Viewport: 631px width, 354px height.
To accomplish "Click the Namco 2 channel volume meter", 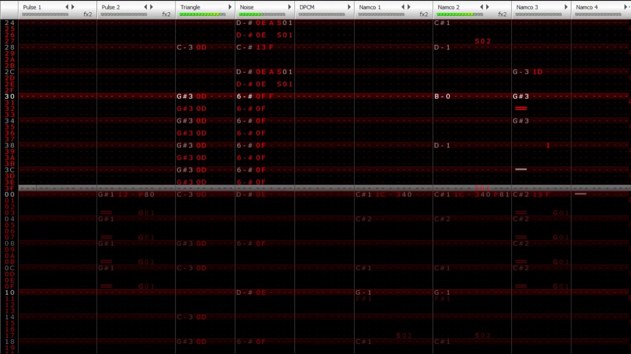I will 460,14.
